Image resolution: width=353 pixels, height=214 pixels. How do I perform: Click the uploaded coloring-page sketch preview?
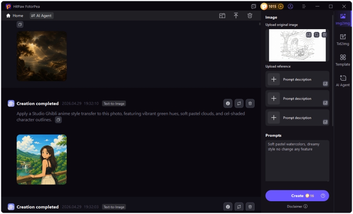[297, 45]
